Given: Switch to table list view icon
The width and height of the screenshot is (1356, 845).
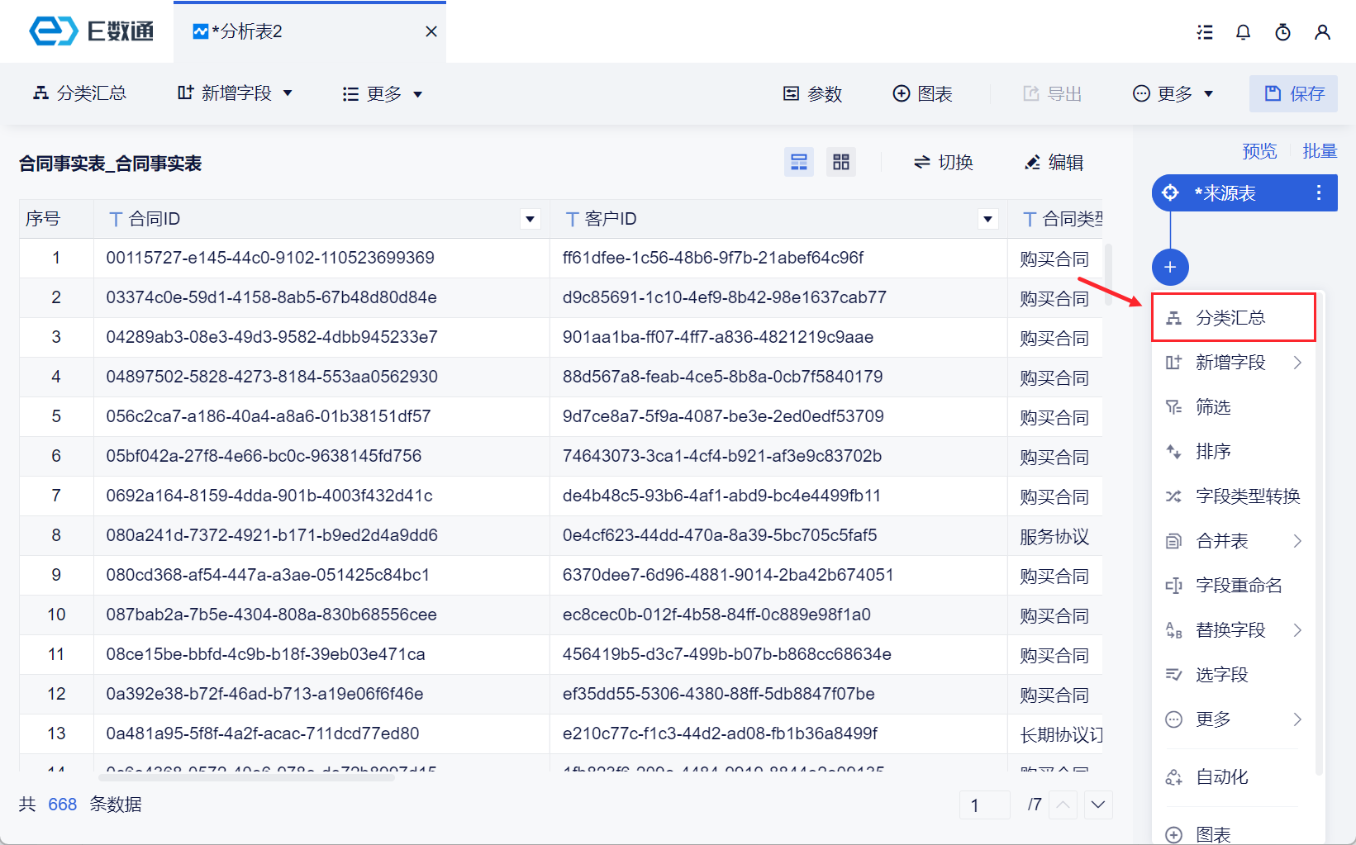Looking at the screenshot, I should (799, 162).
